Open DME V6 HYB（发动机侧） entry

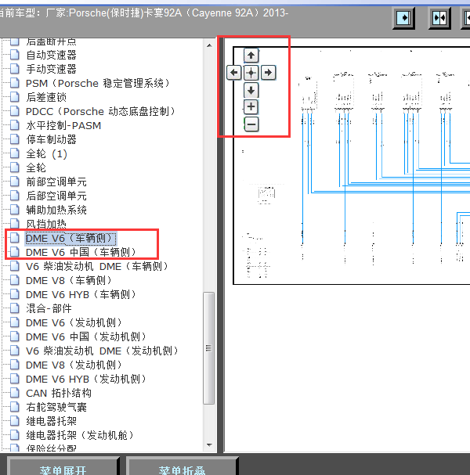[x=86, y=380]
